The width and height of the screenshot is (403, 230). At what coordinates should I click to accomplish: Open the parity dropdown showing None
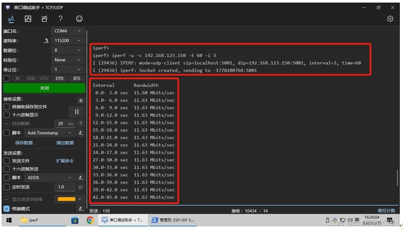coord(68,60)
